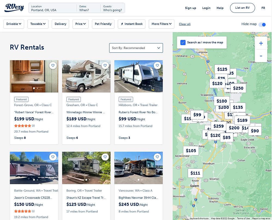Favorite Shaun's KZ Escape Travel Trailer
272x220 pixels.
[x=105, y=157]
